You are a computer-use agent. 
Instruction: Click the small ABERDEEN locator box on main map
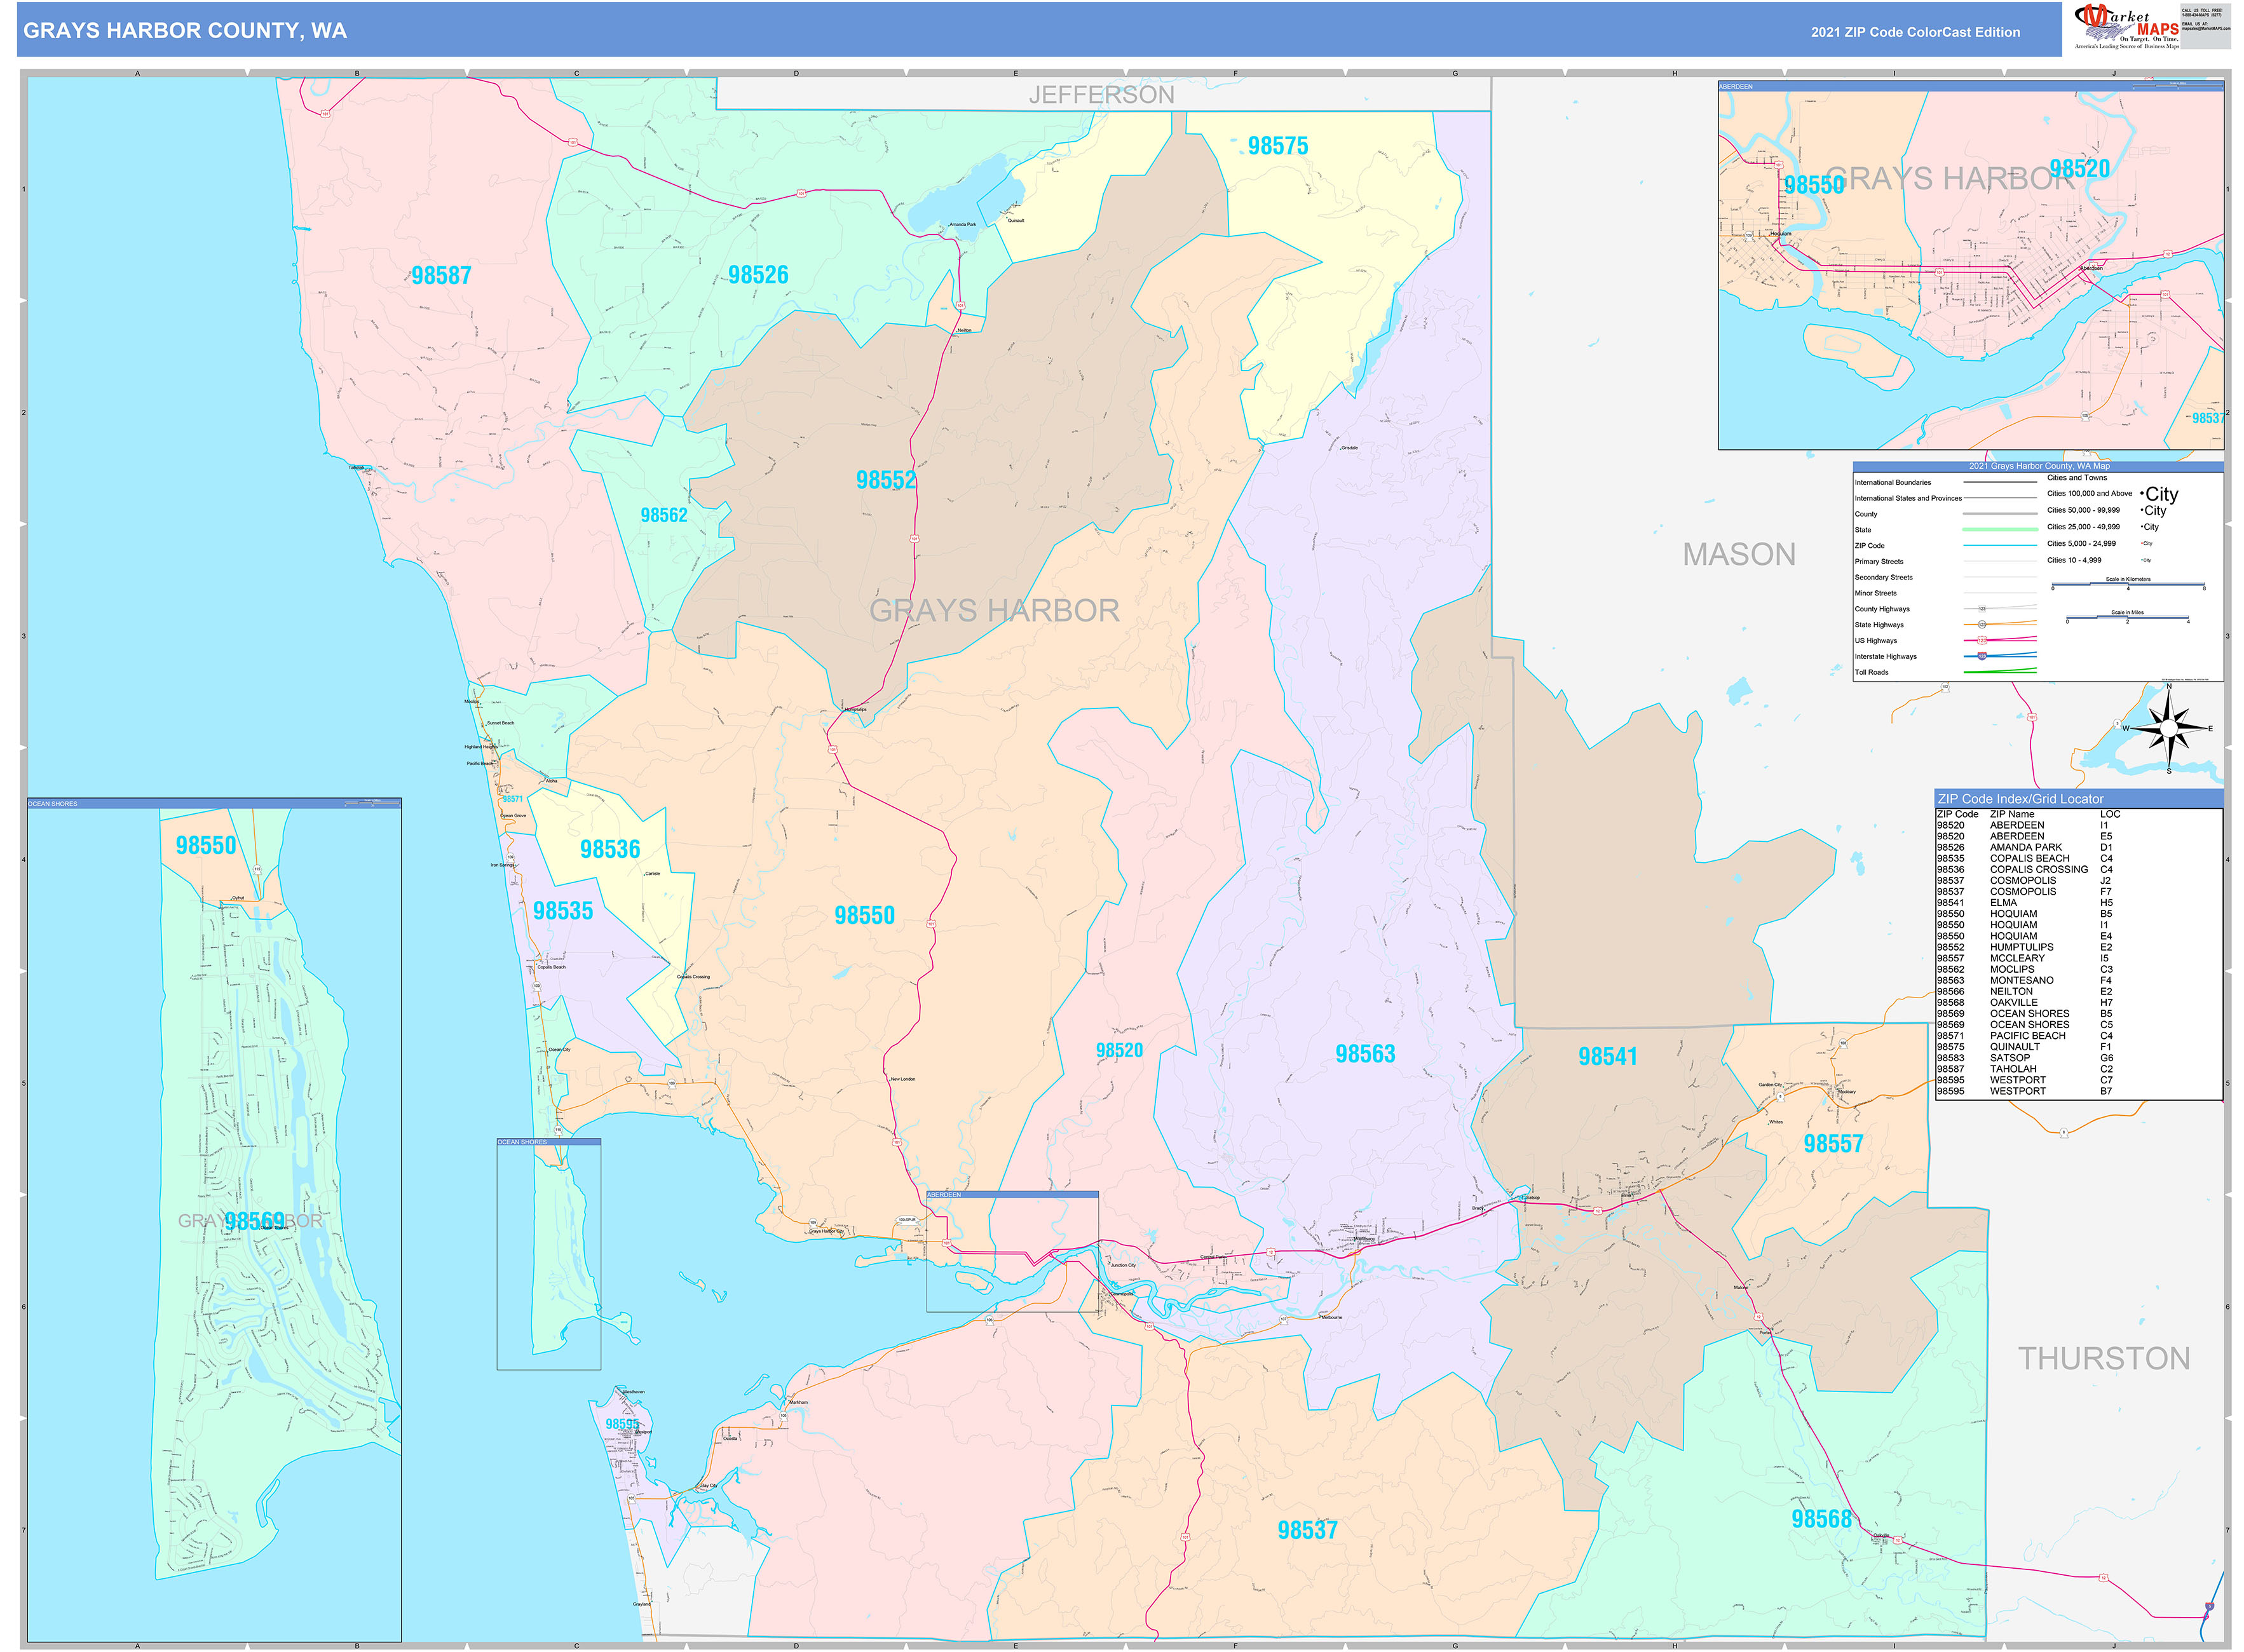1012,1252
